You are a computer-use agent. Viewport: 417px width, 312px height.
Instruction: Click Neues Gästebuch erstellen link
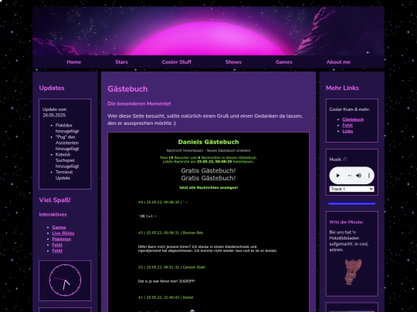point(229,150)
